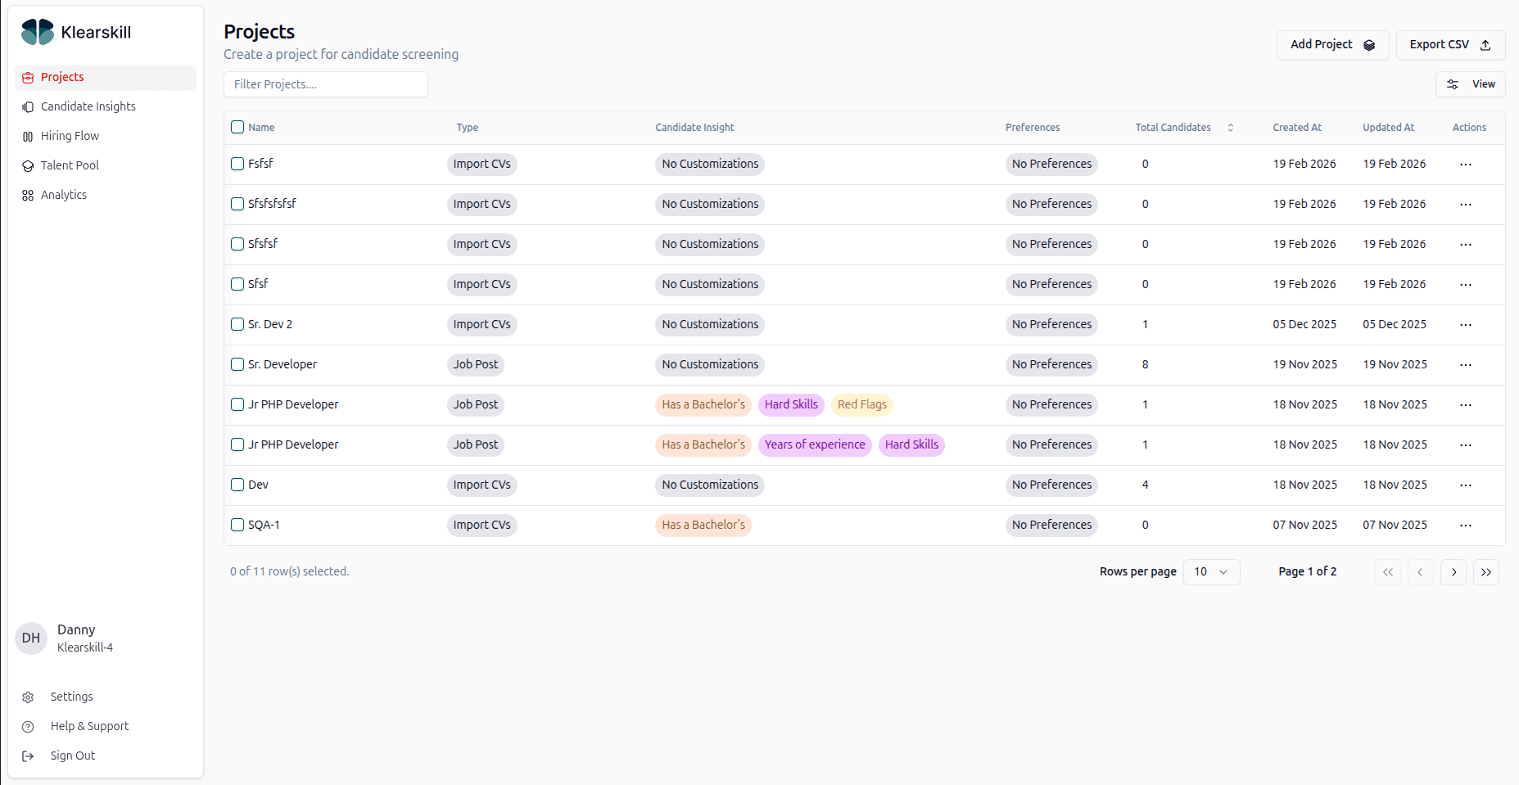Click the Talent Pool sidebar icon
This screenshot has height=785, width=1519.
tap(28, 166)
